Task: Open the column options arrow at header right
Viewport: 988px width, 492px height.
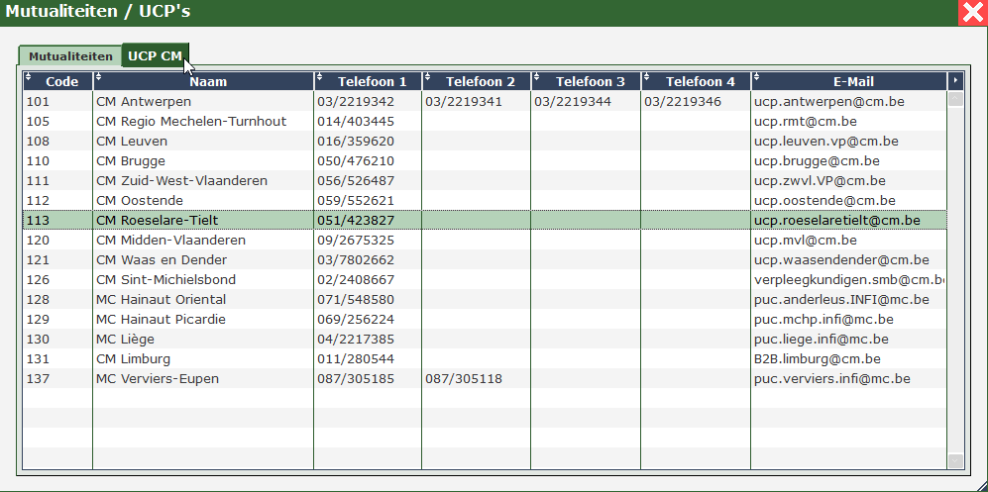Action: pos(956,80)
